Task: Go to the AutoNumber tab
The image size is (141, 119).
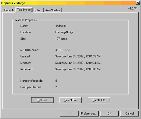Action: pyautogui.click(x=53, y=10)
